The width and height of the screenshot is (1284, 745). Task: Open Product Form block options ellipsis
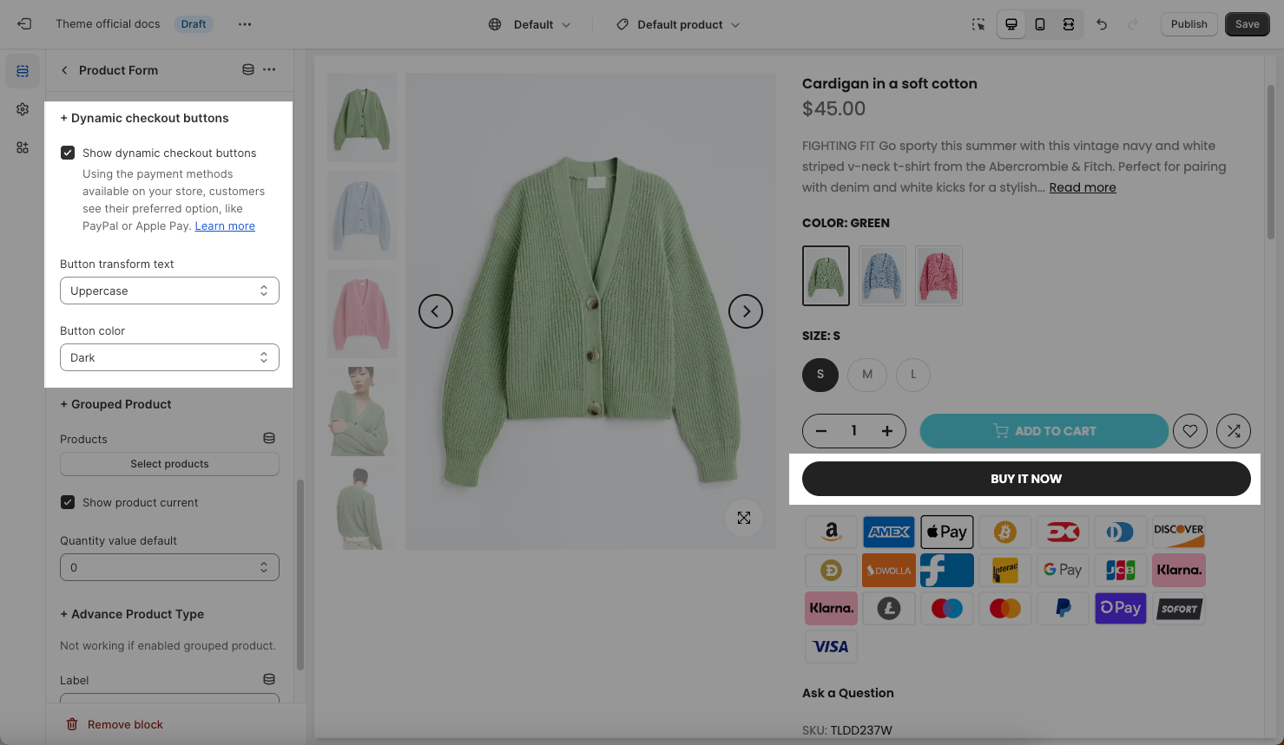click(269, 69)
